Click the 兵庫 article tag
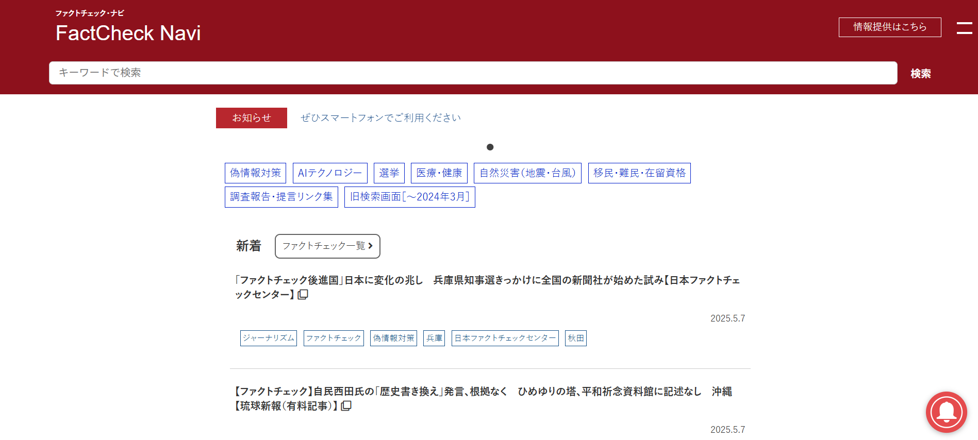 point(434,338)
